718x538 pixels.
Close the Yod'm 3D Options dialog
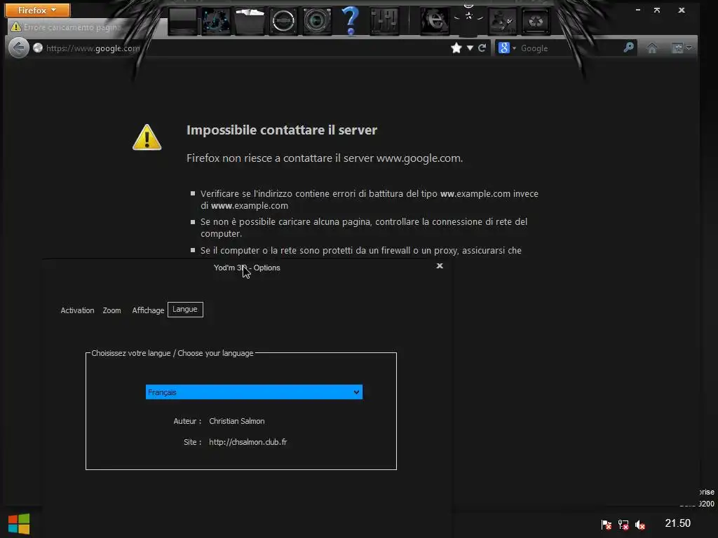point(440,265)
